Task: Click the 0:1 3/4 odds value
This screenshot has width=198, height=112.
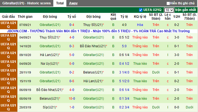Action: [124, 99]
